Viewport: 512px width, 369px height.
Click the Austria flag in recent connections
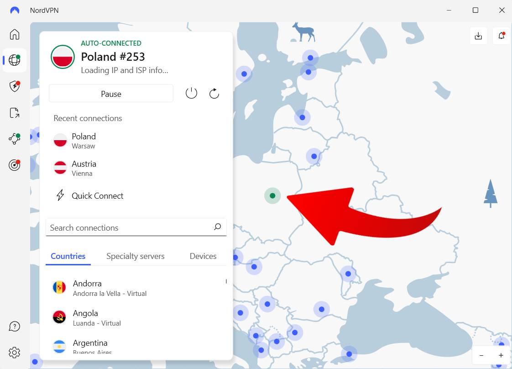point(60,168)
